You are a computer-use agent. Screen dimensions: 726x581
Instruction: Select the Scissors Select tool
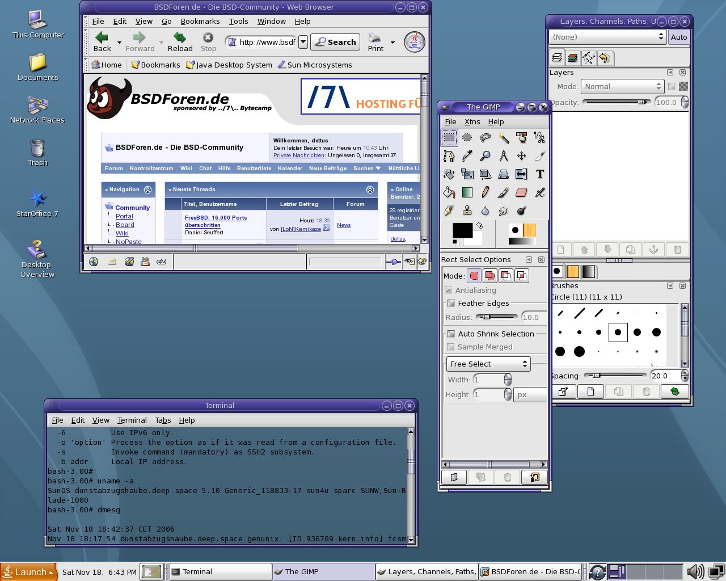point(539,137)
